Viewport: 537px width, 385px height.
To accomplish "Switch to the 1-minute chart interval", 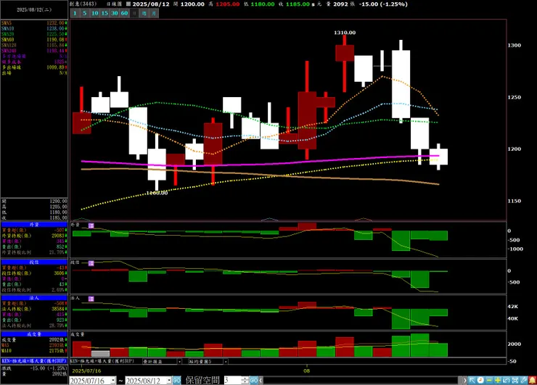I will click(75, 13).
